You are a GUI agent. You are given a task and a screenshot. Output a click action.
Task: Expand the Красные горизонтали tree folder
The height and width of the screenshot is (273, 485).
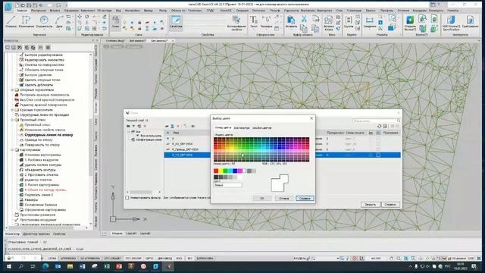[12, 110]
